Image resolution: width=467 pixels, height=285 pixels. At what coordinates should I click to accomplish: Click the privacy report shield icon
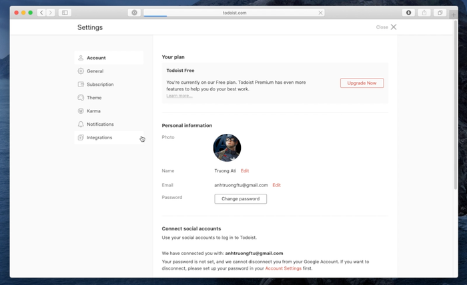tap(134, 13)
